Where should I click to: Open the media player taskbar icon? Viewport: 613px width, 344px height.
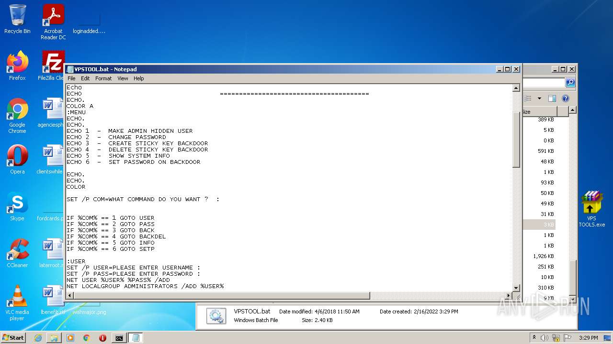[70, 338]
